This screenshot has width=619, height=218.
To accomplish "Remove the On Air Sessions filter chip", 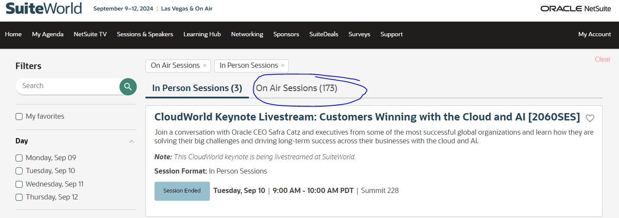I will pyautogui.click(x=204, y=66).
